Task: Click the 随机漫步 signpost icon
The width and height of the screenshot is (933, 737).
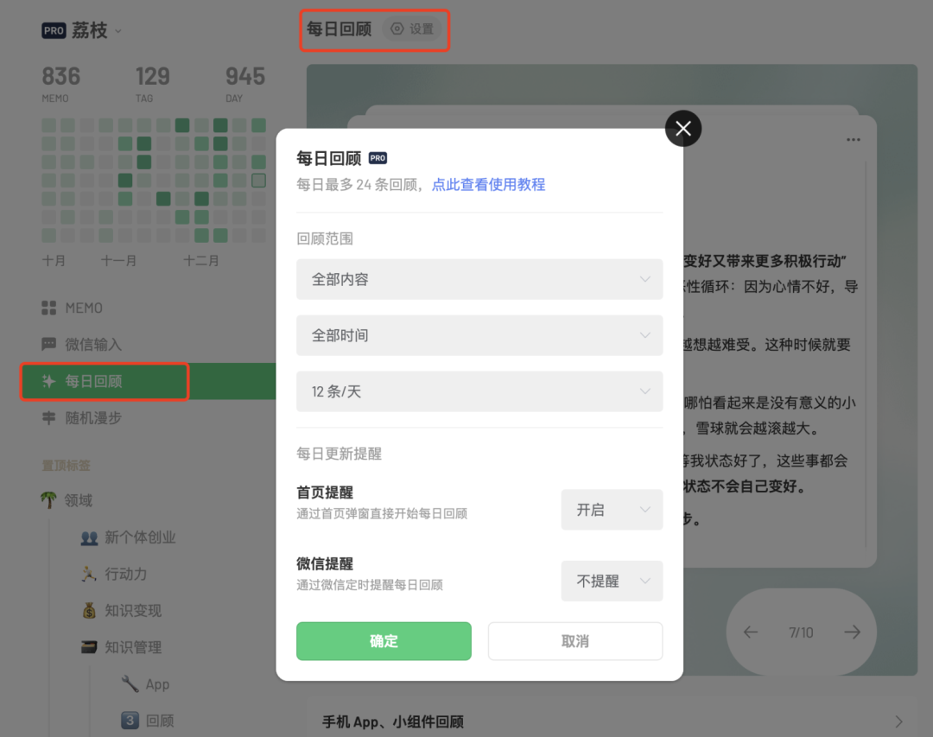Action: coord(48,418)
